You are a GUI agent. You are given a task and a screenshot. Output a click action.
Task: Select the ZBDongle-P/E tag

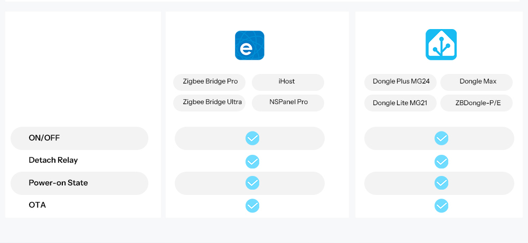[477, 103]
